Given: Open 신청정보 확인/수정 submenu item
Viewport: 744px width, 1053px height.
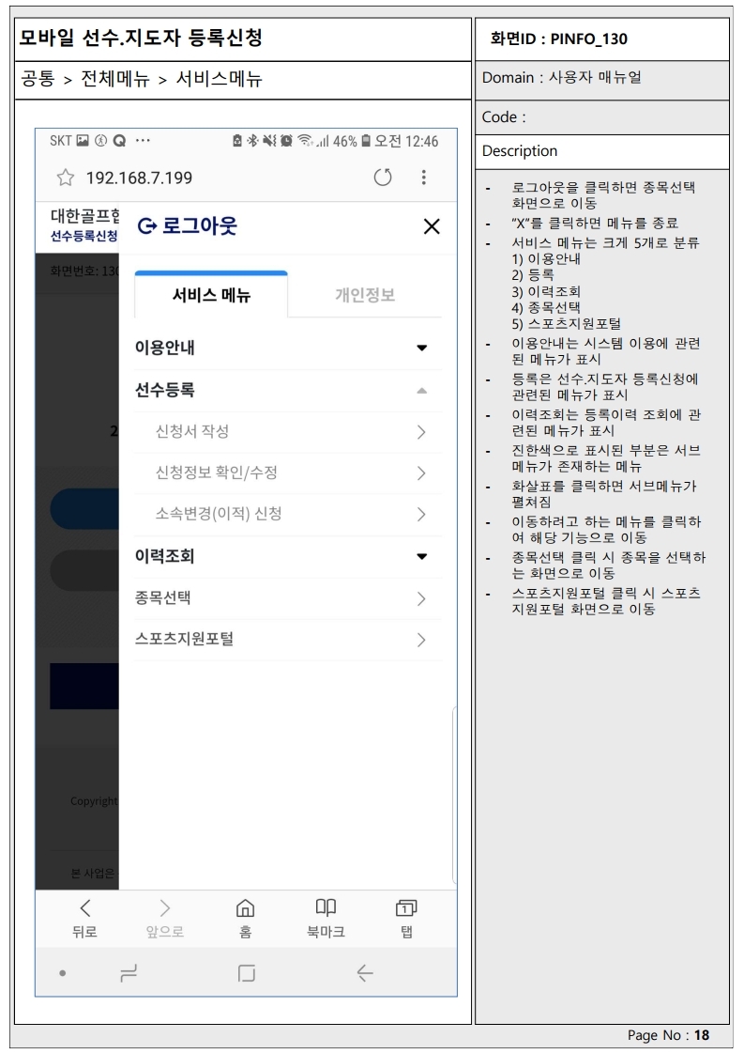Looking at the screenshot, I should [288, 472].
